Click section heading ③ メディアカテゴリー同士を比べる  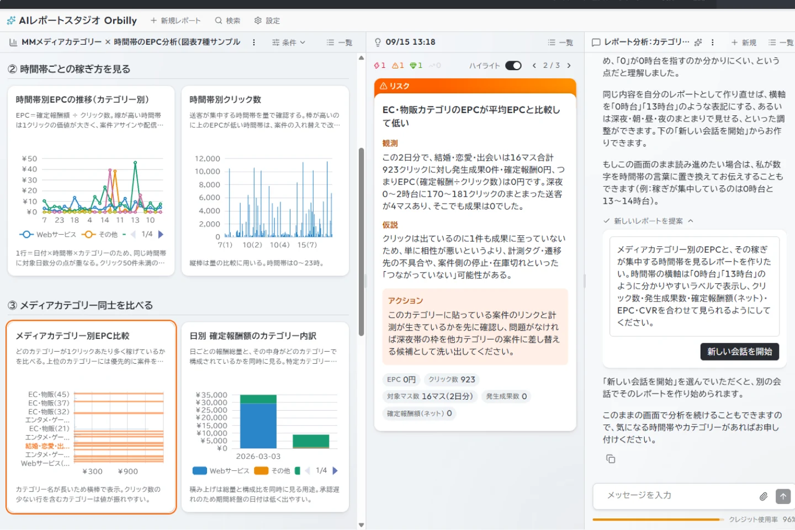point(80,305)
